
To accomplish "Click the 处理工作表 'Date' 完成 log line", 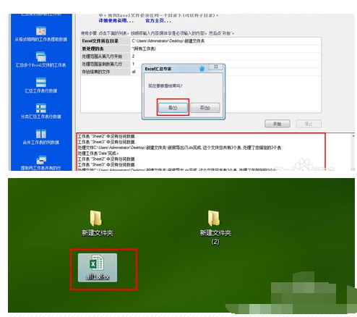I will [98, 153].
